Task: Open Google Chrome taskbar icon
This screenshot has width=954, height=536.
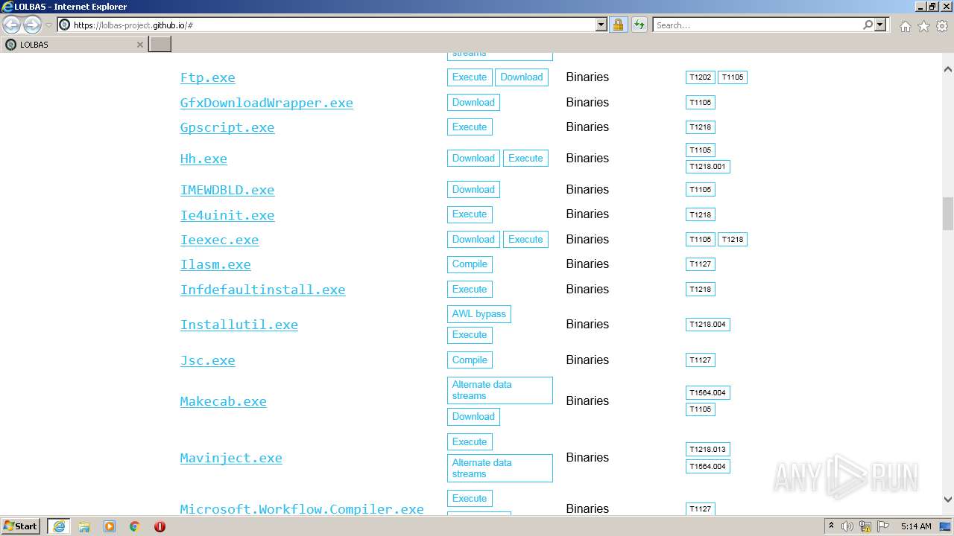Action: click(x=135, y=526)
